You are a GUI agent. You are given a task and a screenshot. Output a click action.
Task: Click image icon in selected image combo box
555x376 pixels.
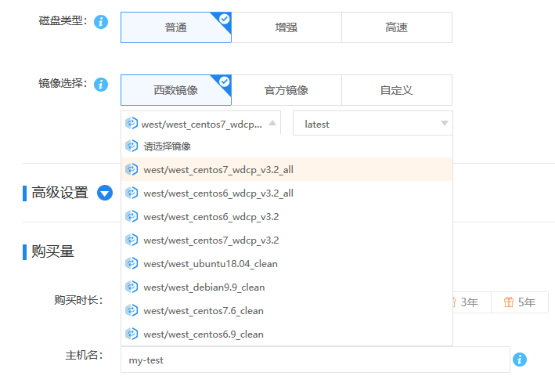pos(132,124)
